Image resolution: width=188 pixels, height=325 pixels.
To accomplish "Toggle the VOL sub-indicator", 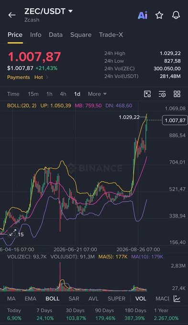I will (x=141, y=299).
